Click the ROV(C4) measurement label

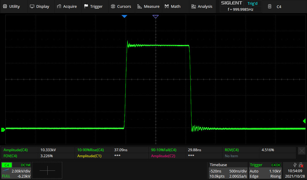[232, 150]
